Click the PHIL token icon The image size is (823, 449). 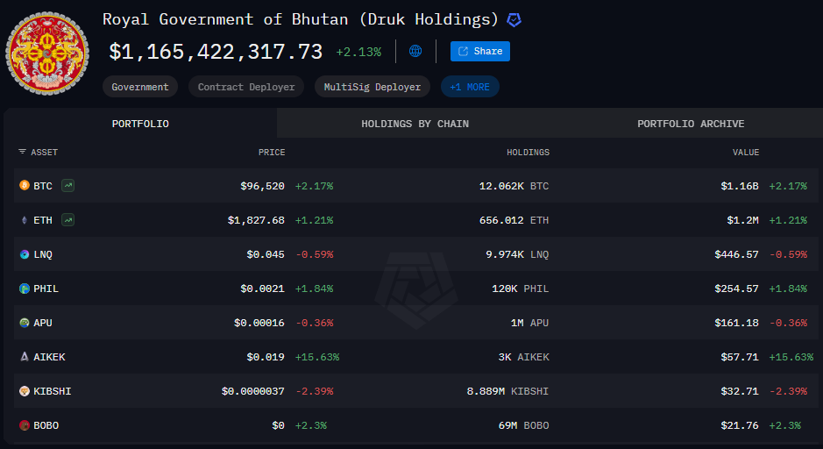pyautogui.click(x=25, y=289)
